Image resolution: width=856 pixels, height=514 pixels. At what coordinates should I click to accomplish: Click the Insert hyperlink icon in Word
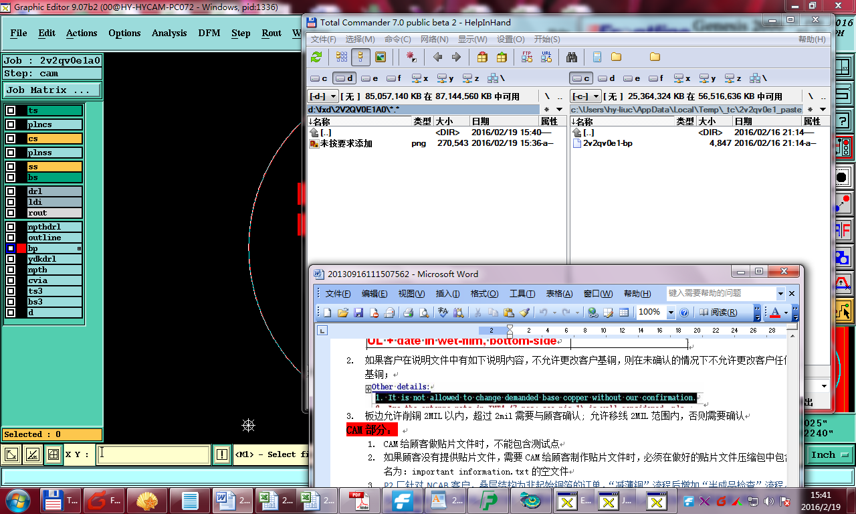pyautogui.click(x=593, y=313)
